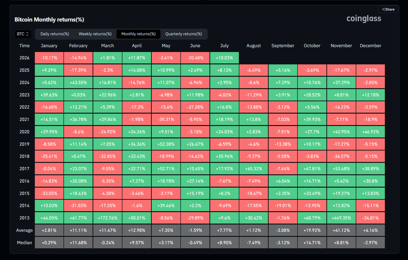Viewport: 408px width, 260px height.
Task: Click the Time column header
Action: coord(24,46)
